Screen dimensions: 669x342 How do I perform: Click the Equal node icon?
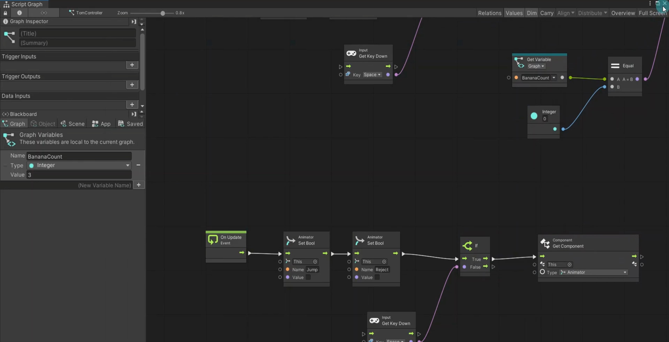(615, 66)
